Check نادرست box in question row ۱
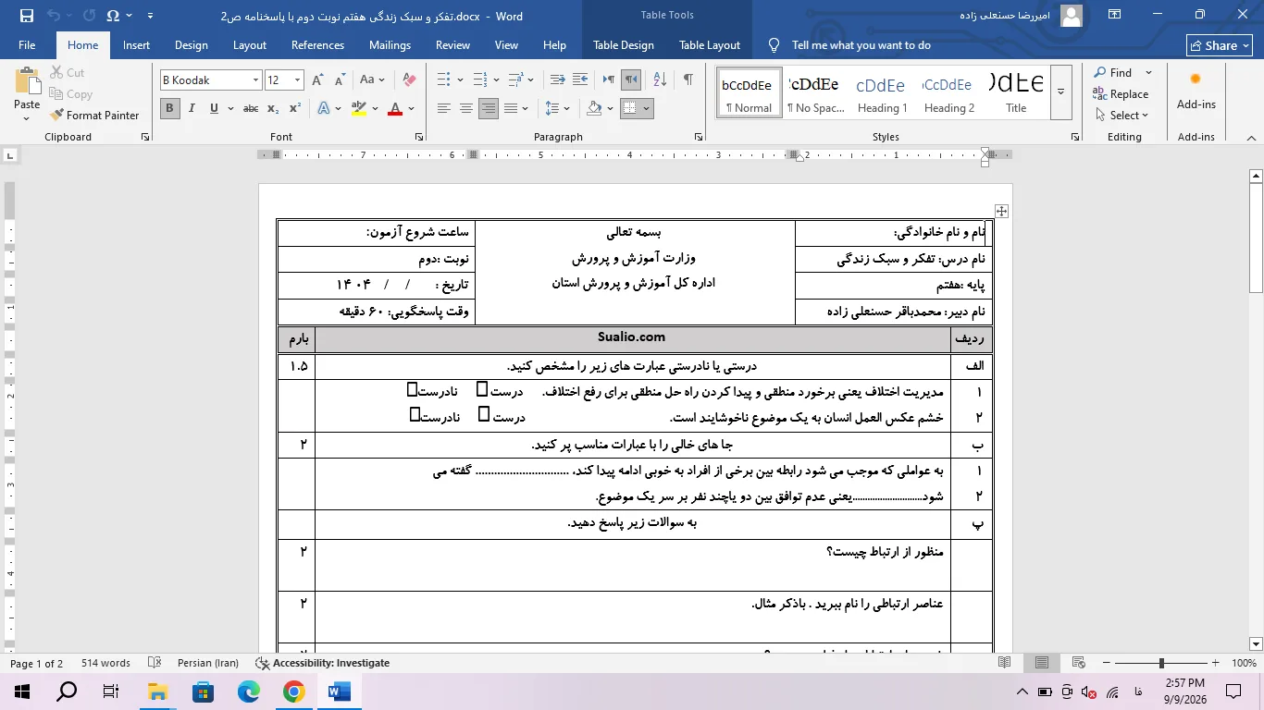This screenshot has height=710, width=1264. pos(412,390)
